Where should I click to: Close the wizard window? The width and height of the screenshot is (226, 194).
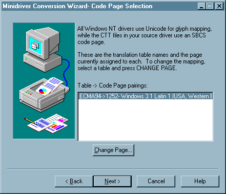click(x=219, y=6)
